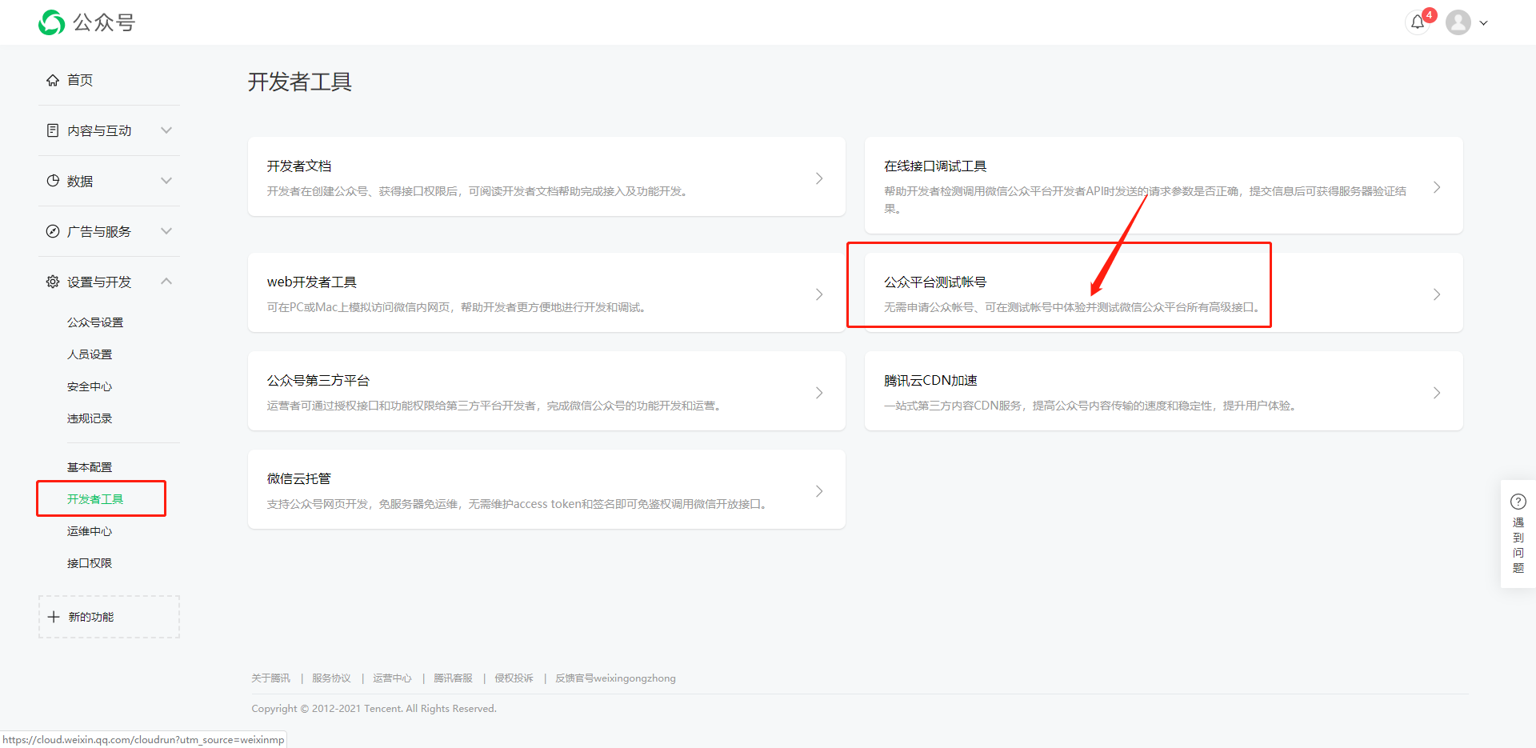
Task: Expand the 内容与互动 chevron
Action: coord(166,130)
